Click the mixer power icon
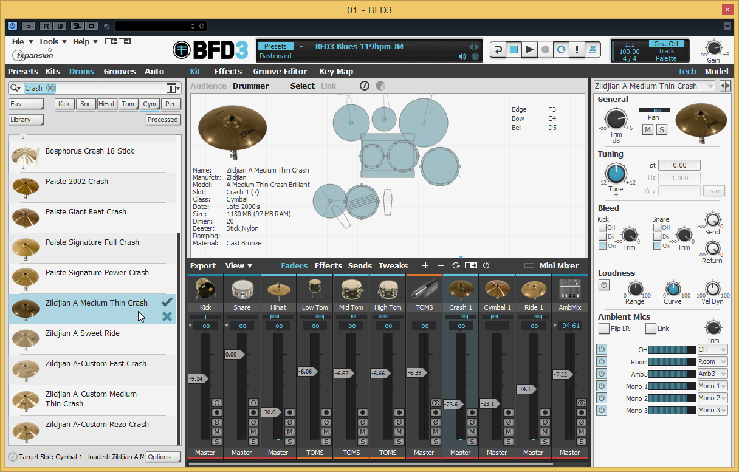 486,265
